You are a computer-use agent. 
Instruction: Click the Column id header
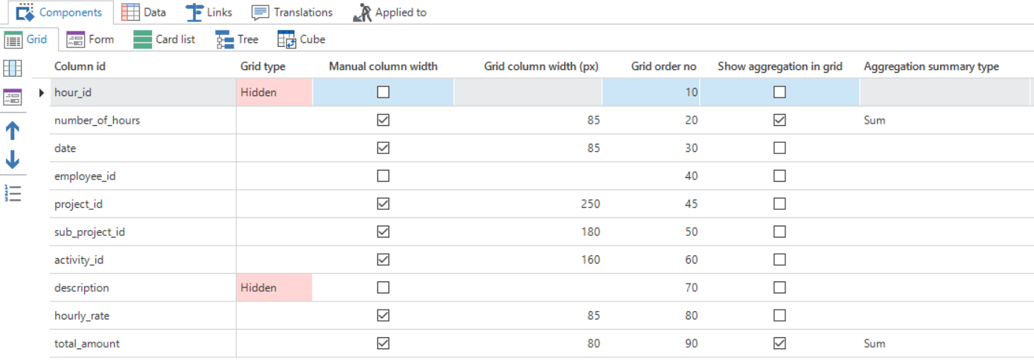coord(80,66)
